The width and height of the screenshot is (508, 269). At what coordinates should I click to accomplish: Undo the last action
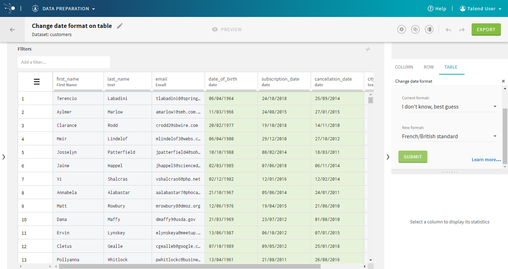[x=448, y=30]
